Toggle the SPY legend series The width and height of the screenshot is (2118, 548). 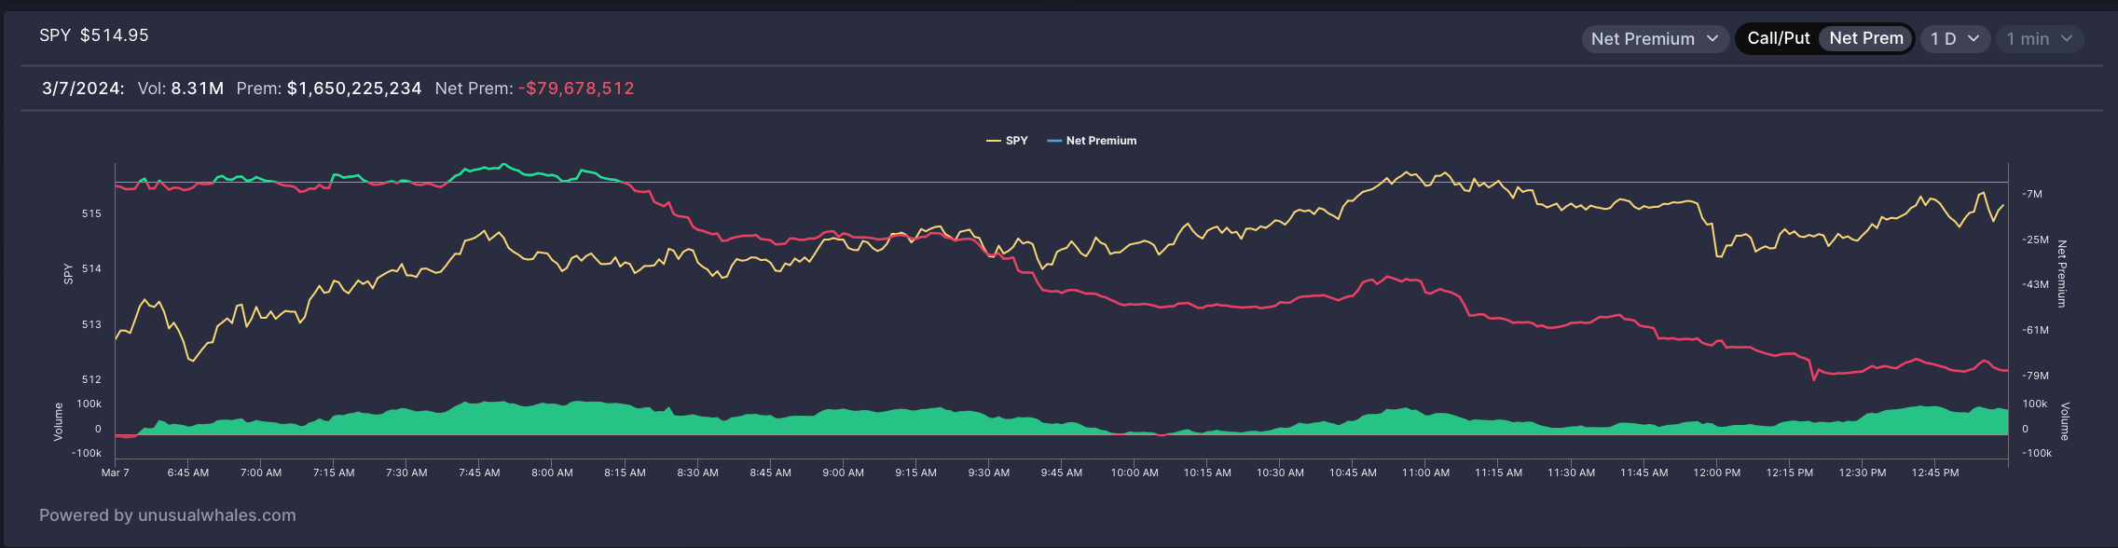[x=1007, y=141]
